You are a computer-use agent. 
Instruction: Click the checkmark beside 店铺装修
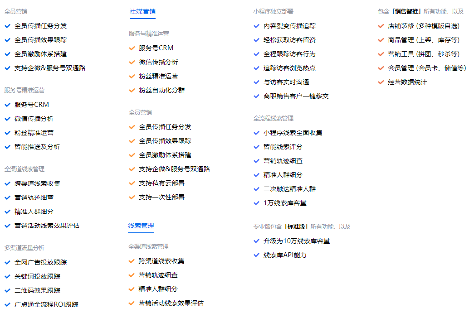coord(381,26)
